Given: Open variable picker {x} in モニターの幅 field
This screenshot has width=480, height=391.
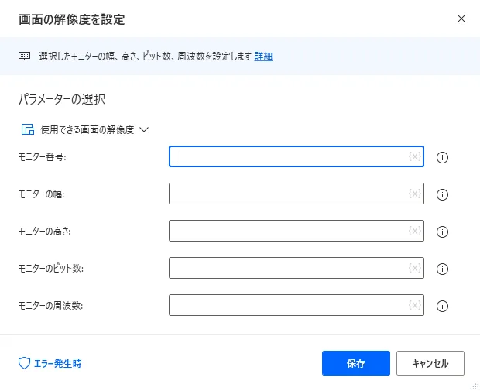Looking at the screenshot, I should click(414, 194).
